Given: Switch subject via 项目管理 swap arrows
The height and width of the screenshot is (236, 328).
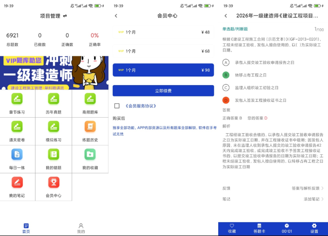Looking at the screenshot, I should (x=65, y=15).
